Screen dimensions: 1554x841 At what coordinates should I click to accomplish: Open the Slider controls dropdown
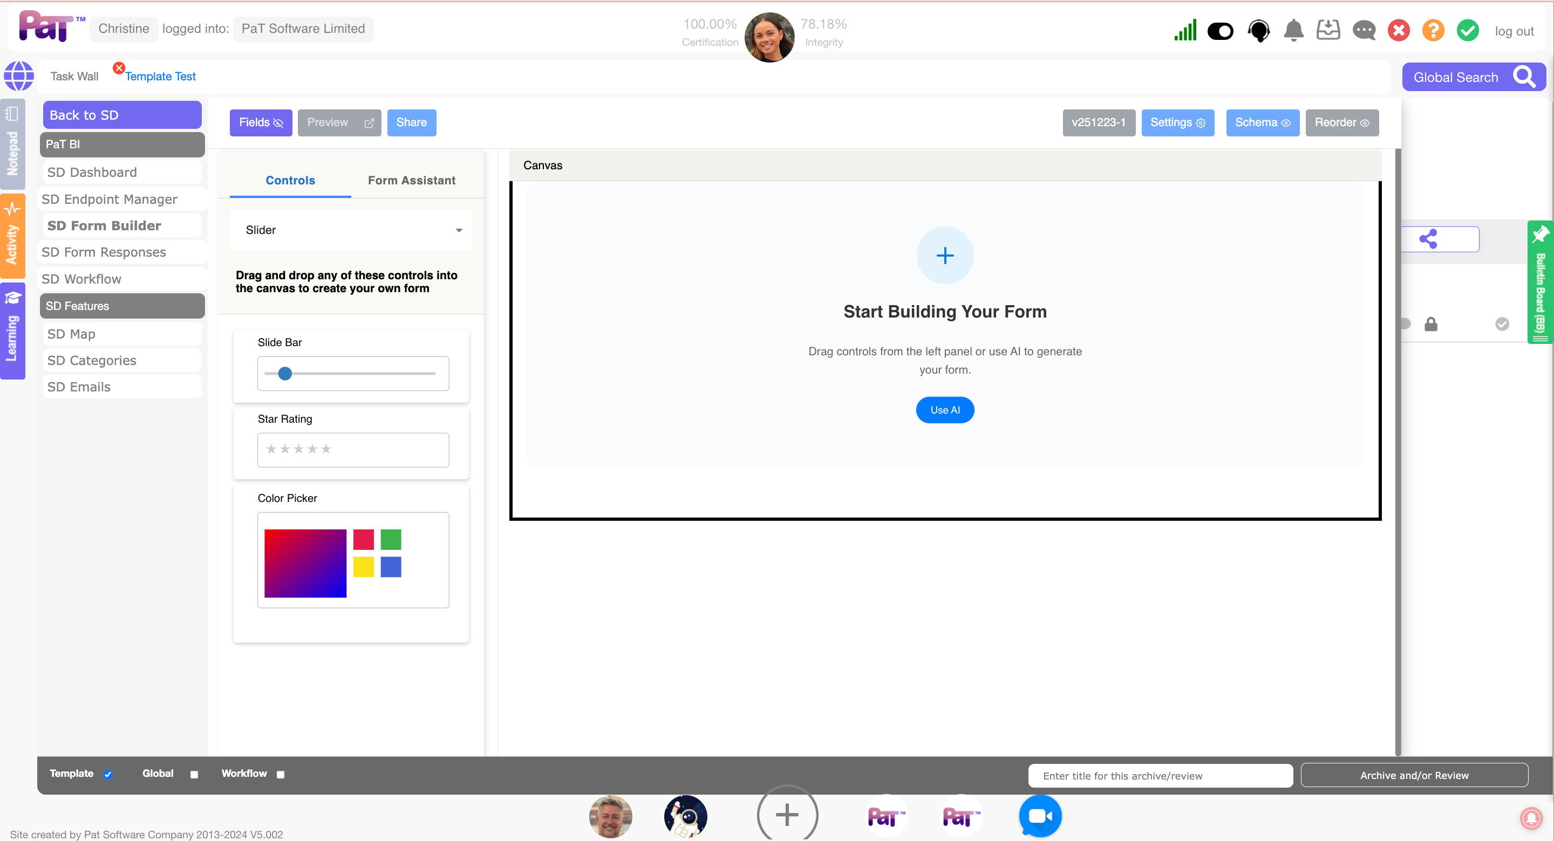click(x=351, y=230)
